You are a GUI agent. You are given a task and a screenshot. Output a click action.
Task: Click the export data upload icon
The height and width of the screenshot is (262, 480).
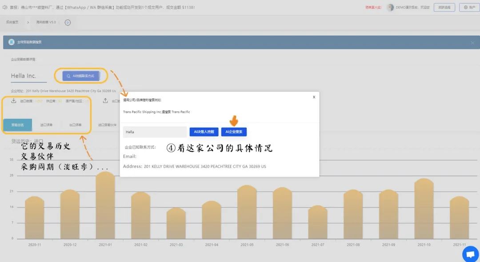(x=105, y=101)
